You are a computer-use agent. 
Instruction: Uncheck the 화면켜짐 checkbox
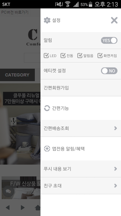click(x=100, y=56)
